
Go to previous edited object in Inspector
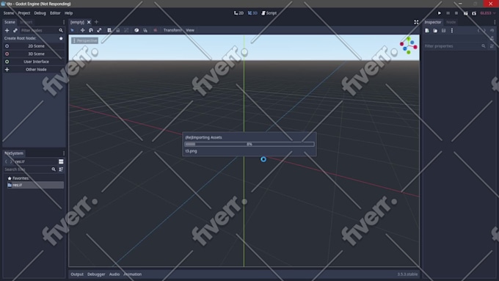(478, 31)
